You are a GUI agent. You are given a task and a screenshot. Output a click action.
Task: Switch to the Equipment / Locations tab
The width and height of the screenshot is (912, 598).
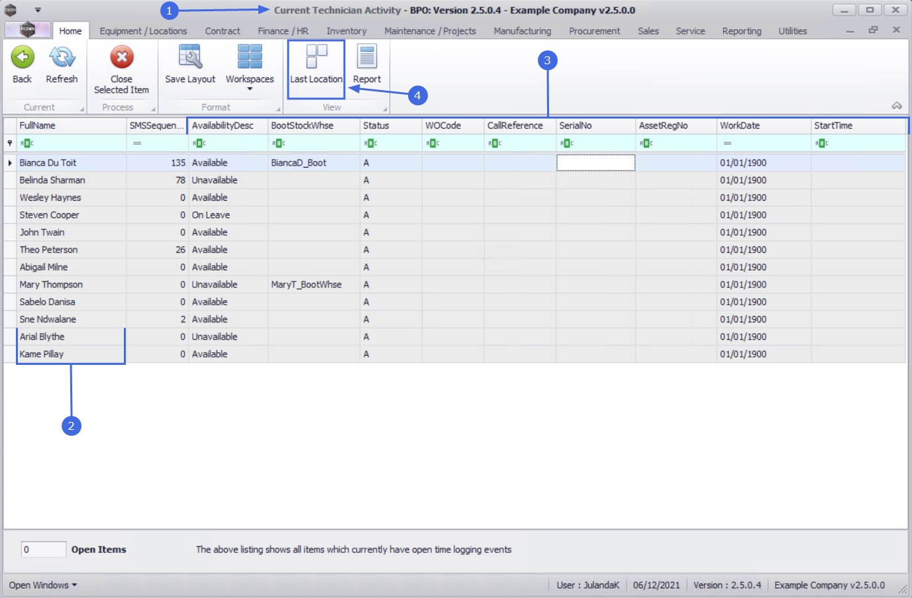(143, 31)
